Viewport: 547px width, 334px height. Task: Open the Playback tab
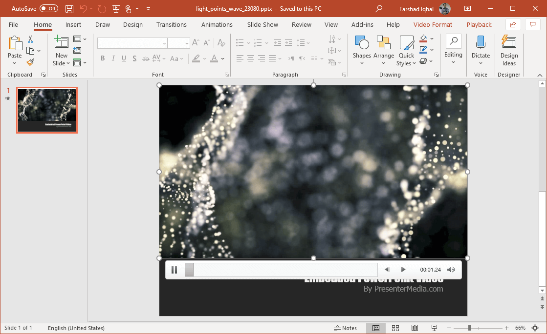tap(479, 24)
